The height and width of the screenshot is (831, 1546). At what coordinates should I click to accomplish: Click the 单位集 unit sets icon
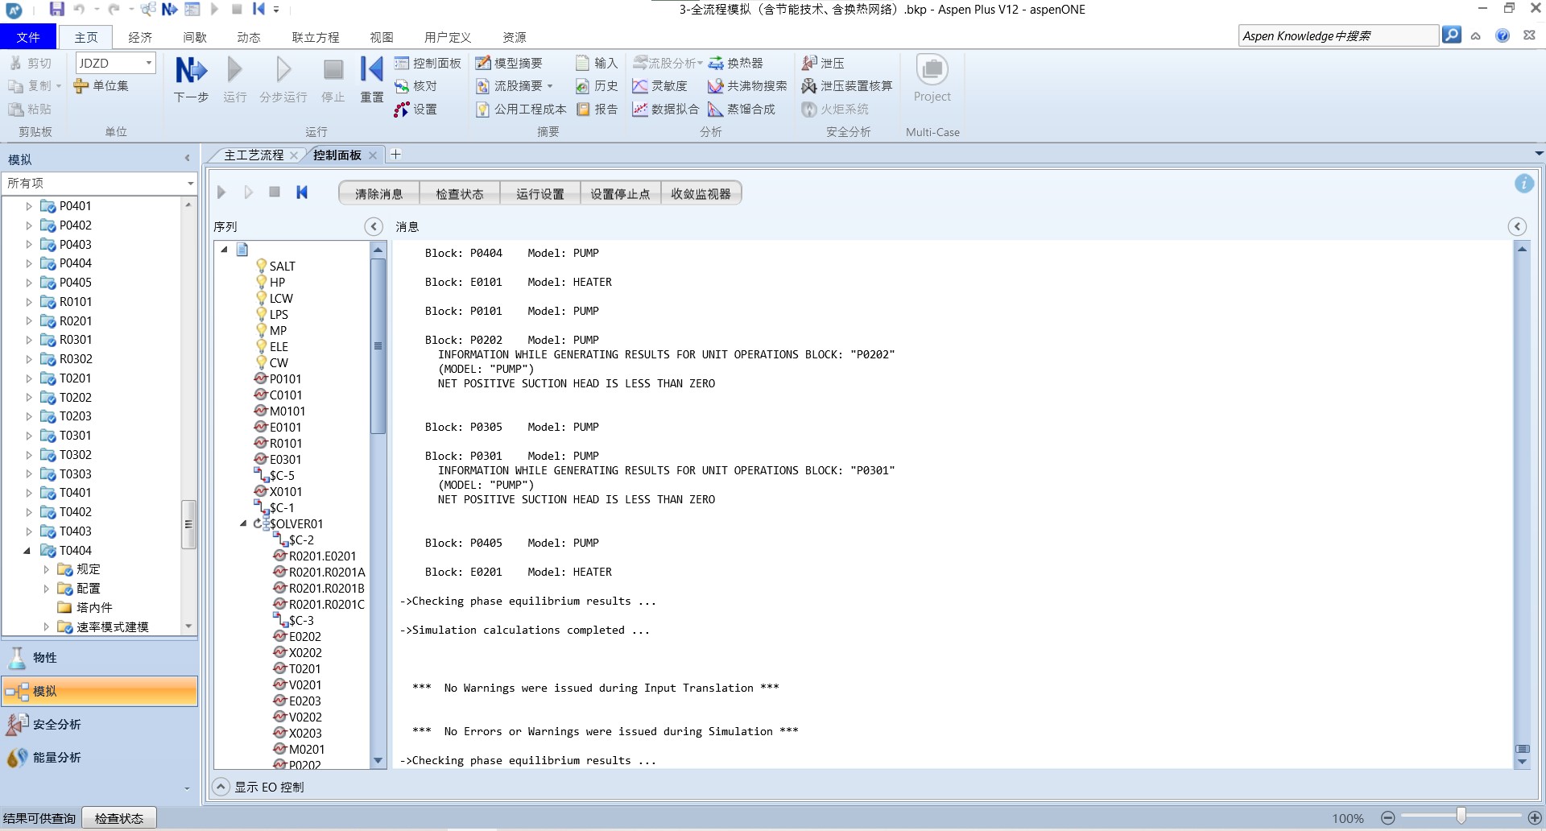(101, 86)
